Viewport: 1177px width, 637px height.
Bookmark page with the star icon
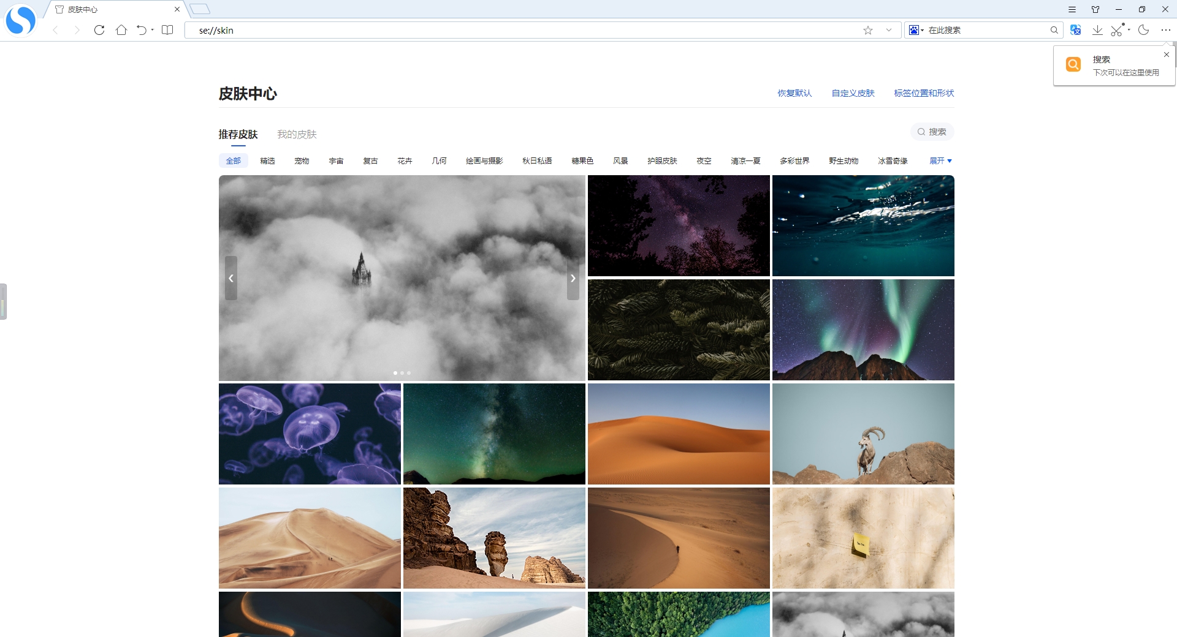[868, 30]
